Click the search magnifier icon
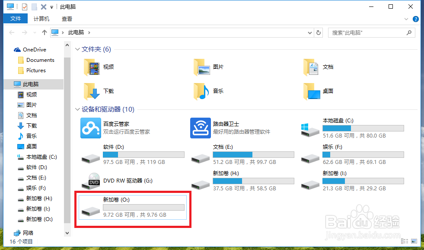424x250 pixels. tap(409, 33)
